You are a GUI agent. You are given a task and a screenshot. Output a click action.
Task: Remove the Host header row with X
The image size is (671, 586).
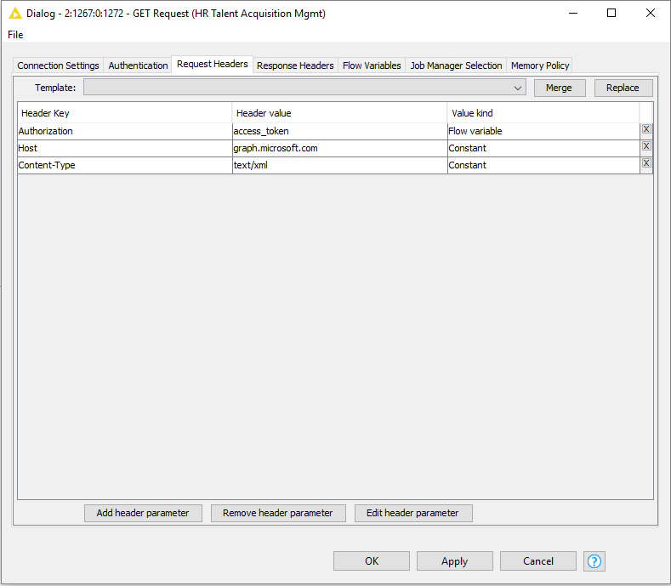(x=646, y=146)
